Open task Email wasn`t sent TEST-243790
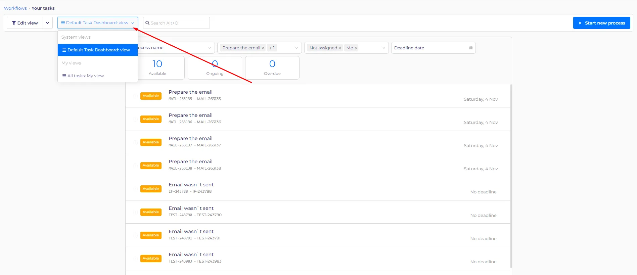The image size is (637, 275). point(318,212)
